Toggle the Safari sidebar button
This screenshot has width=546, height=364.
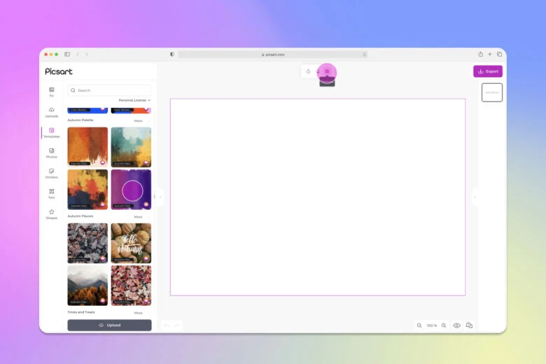[x=67, y=54]
